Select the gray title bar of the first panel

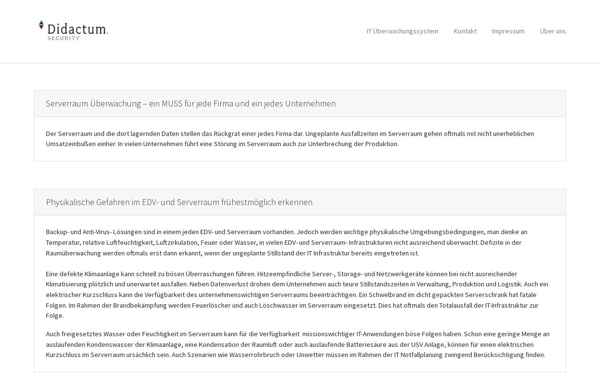299,103
